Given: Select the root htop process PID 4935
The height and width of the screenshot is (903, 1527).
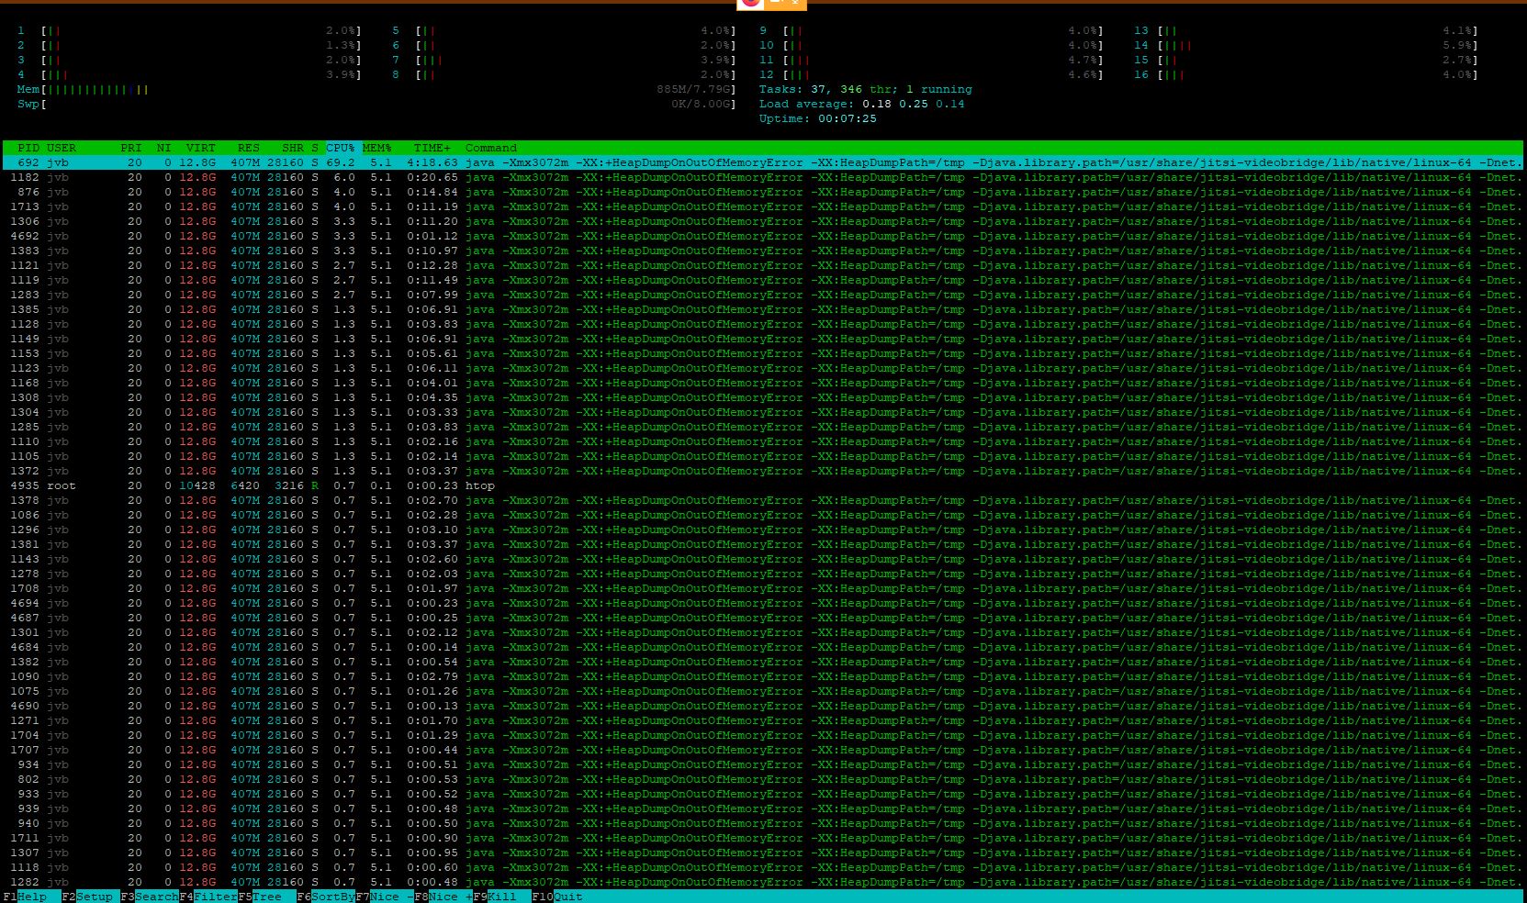Looking at the screenshot, I should [763, 485].
